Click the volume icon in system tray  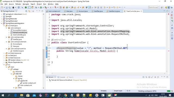point(152,95)
